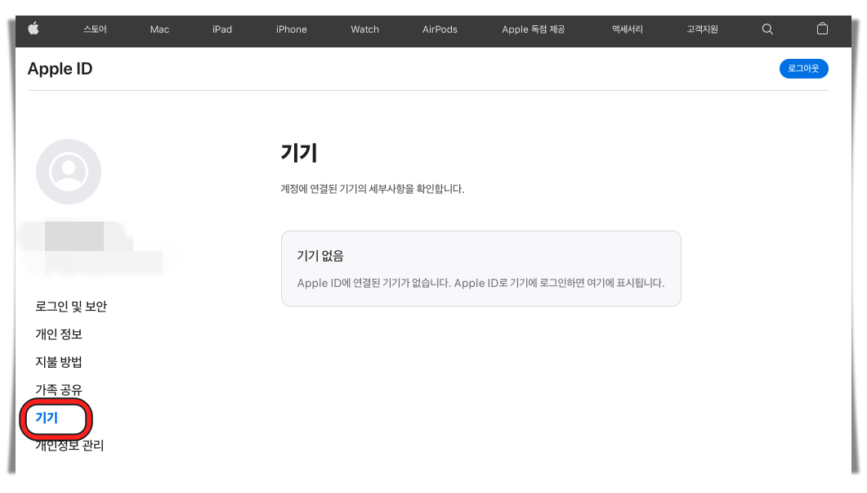This screenshot has width=867, height=493.
Task: Select Mac in the navigation bar
Action: (x=159, y=29)
